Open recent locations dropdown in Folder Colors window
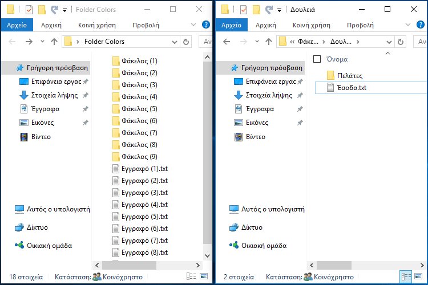 (42, 42)
